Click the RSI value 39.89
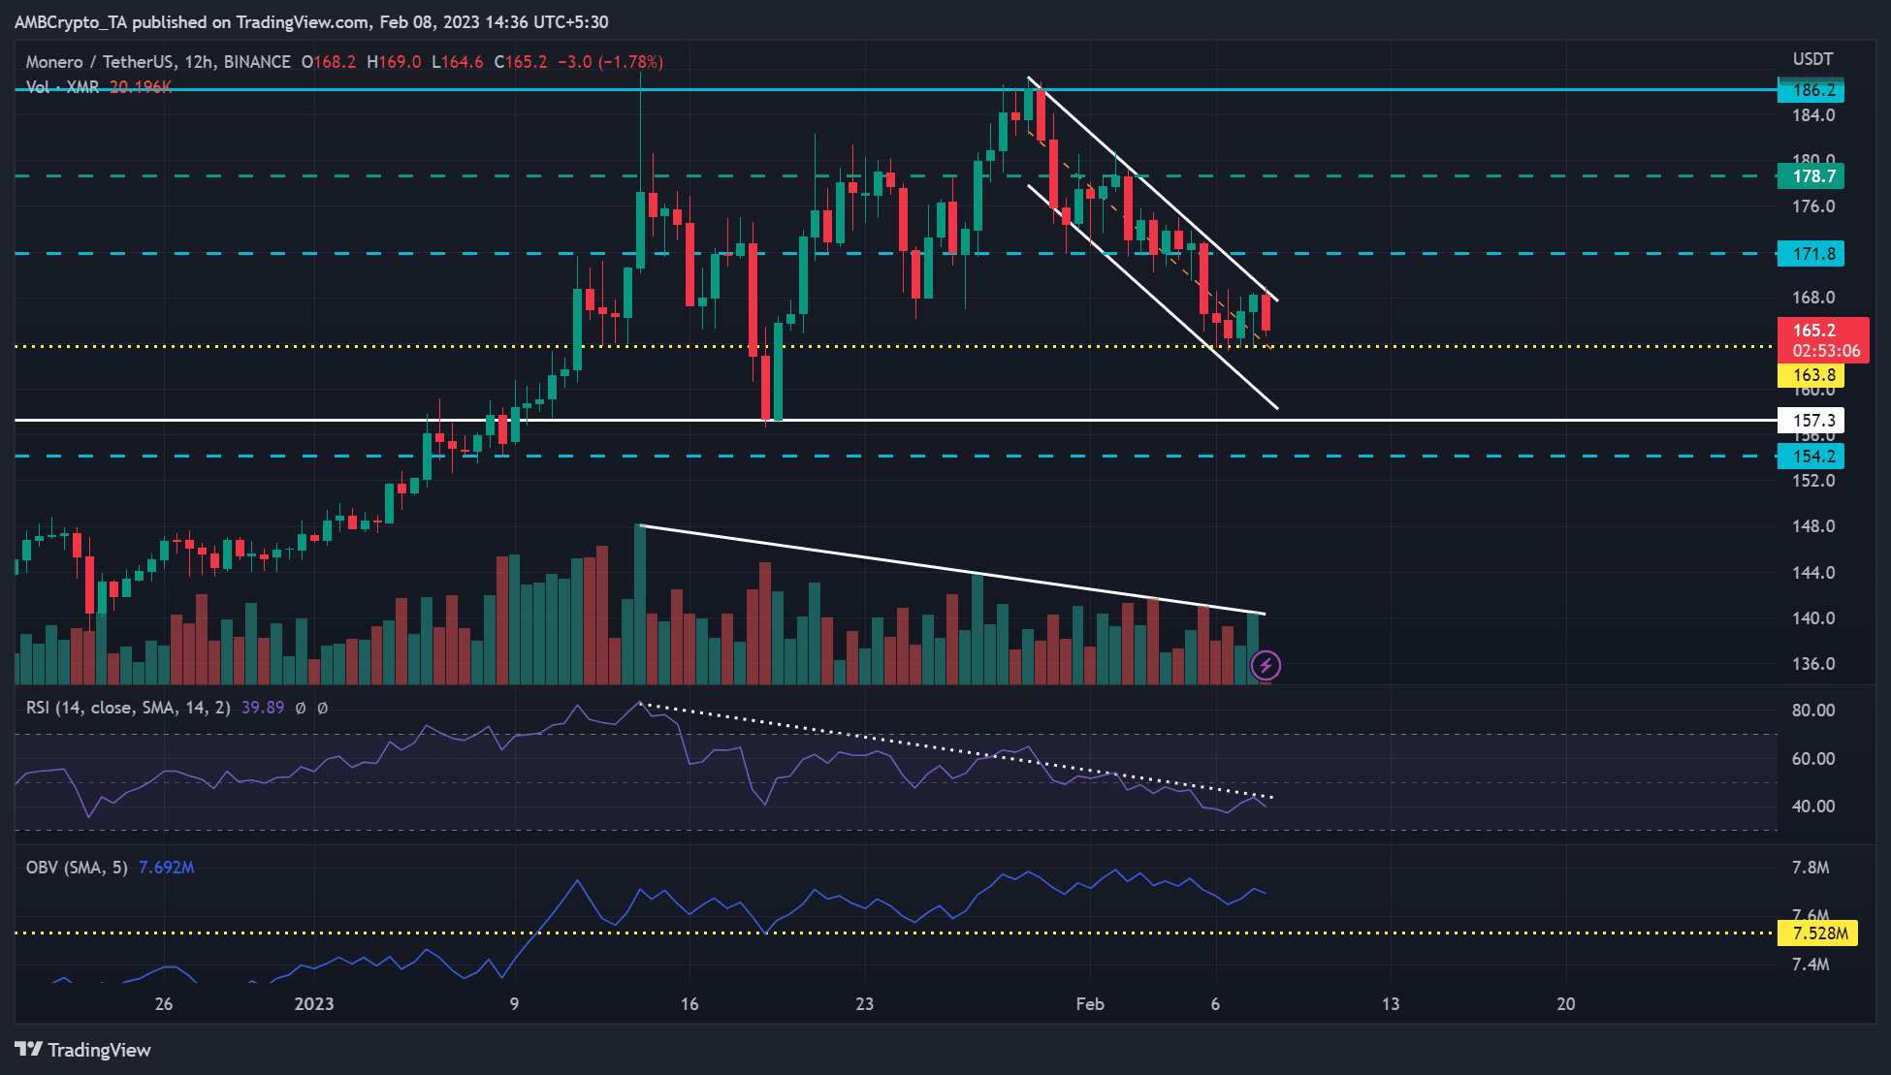Image resolution: width=1891 pixels, height=1075 pixels. 263,708
